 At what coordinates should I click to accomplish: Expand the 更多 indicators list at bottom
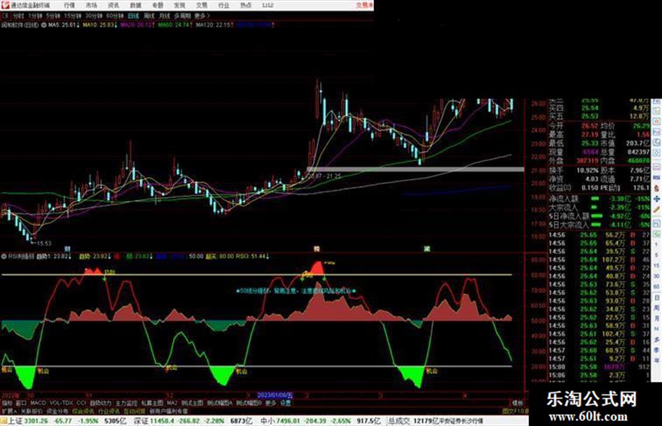pos(270,403)
